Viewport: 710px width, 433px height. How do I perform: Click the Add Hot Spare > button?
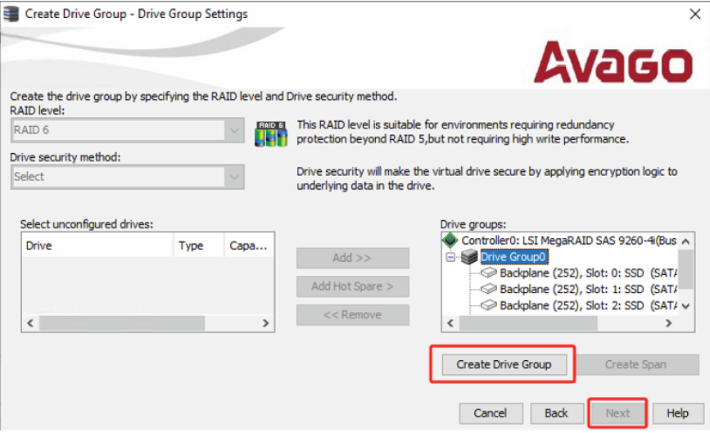353,286
